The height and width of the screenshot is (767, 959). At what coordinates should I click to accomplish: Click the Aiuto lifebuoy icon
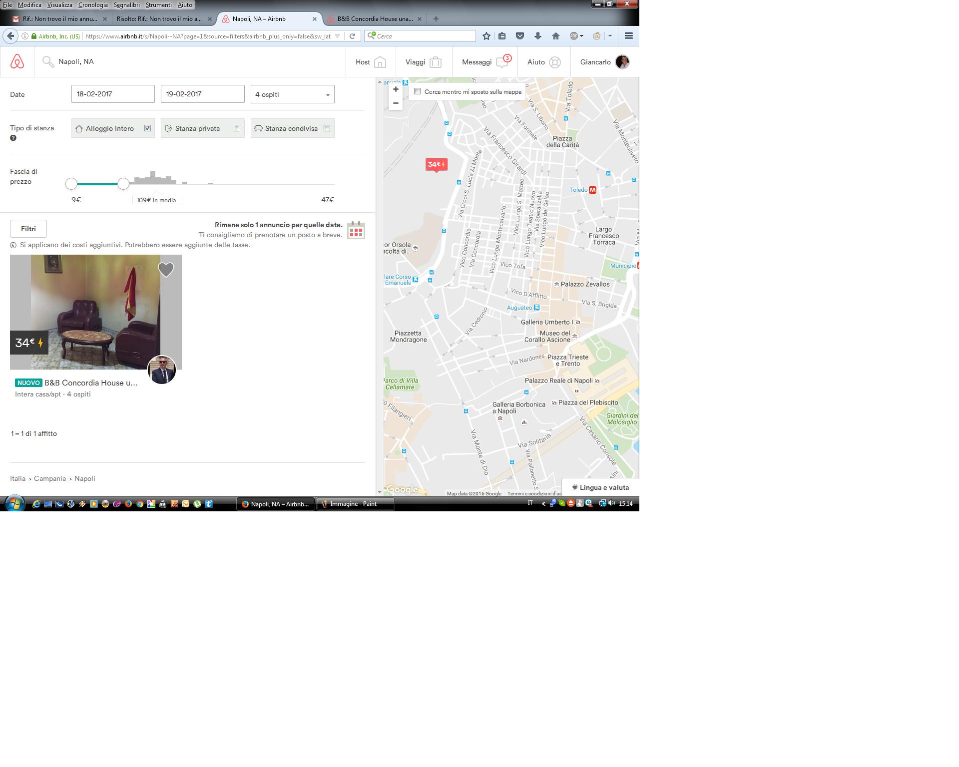coord(555,62)
